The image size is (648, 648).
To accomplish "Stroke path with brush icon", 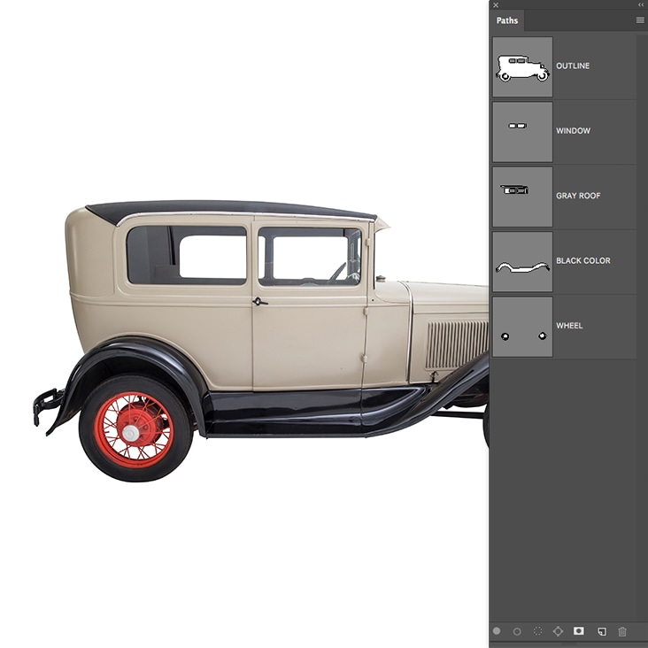I will (517, 631).
